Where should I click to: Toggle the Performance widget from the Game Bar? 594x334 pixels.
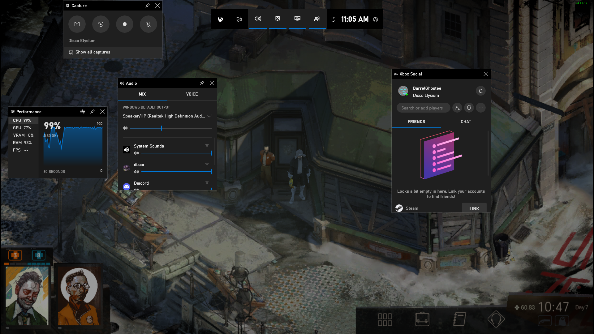pos(298,19)
